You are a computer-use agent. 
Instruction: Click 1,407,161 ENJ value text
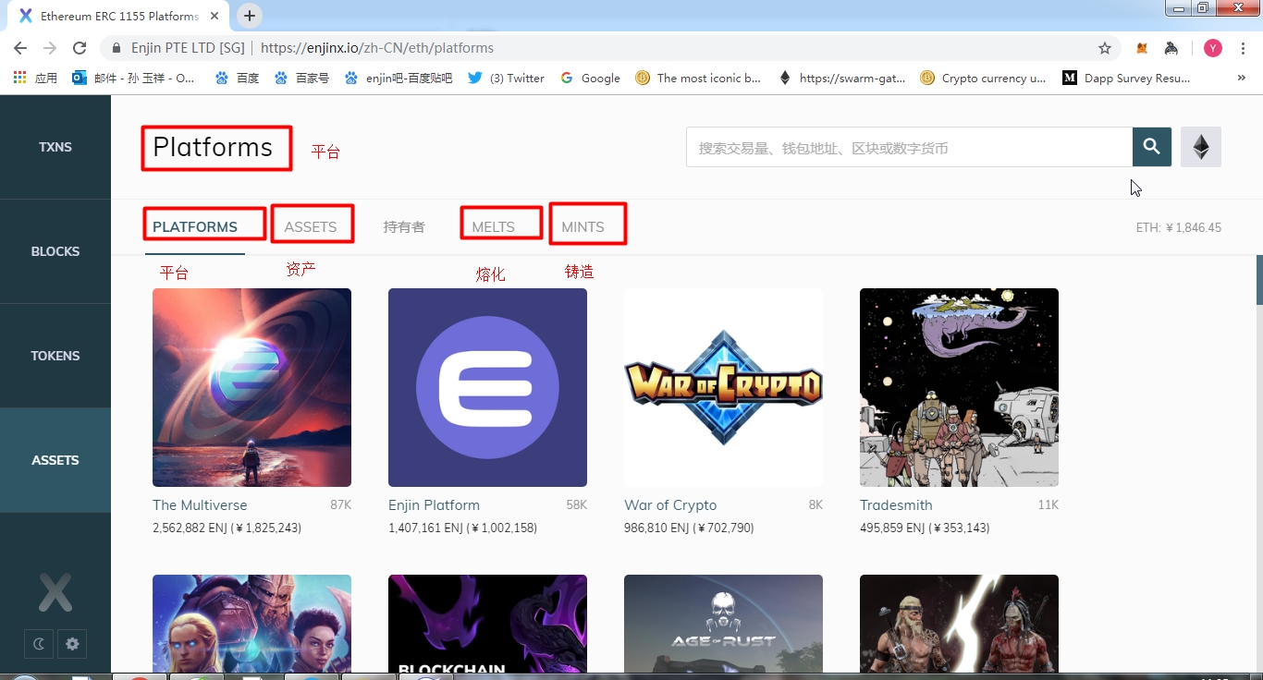click(462, 528)
